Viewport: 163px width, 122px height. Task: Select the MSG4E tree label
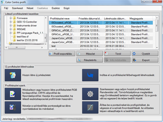pyautogui.click(x=21, y=29)
